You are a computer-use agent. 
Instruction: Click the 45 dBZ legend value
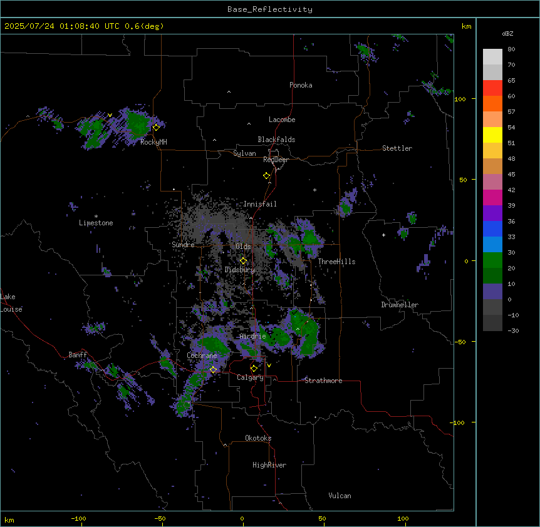pos(511,175)
